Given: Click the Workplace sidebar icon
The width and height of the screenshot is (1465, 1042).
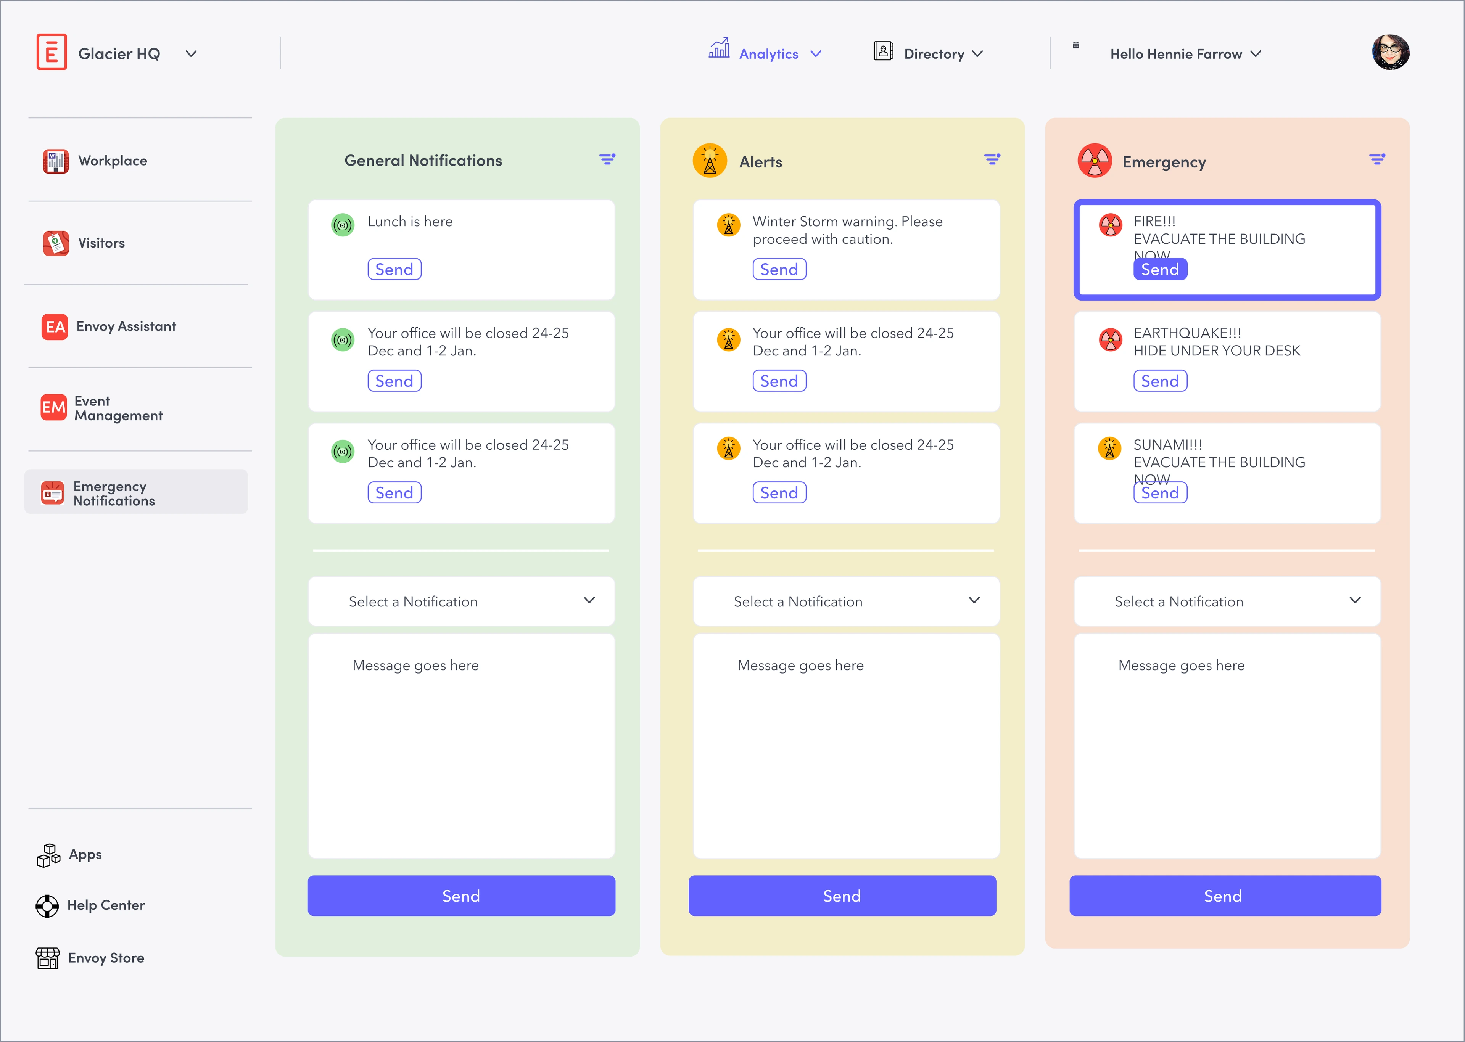Looking at the screenshot, I should tap(56, 161).
